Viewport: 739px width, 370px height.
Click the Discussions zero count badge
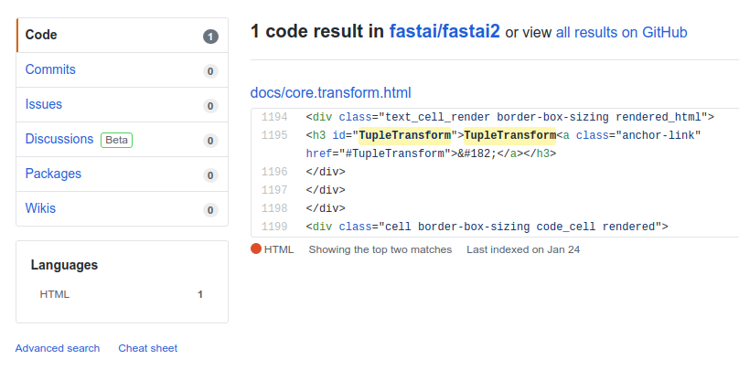[210, 141]
